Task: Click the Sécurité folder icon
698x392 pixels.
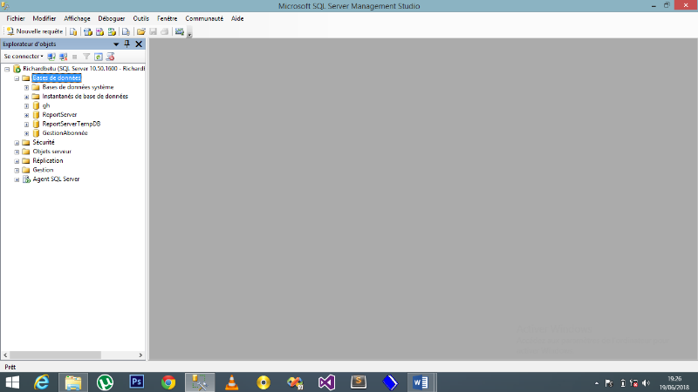Action: click(26, 142)
